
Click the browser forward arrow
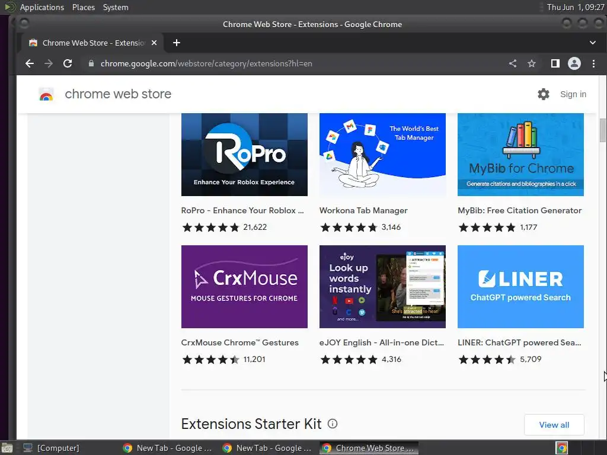click(49, 63)
